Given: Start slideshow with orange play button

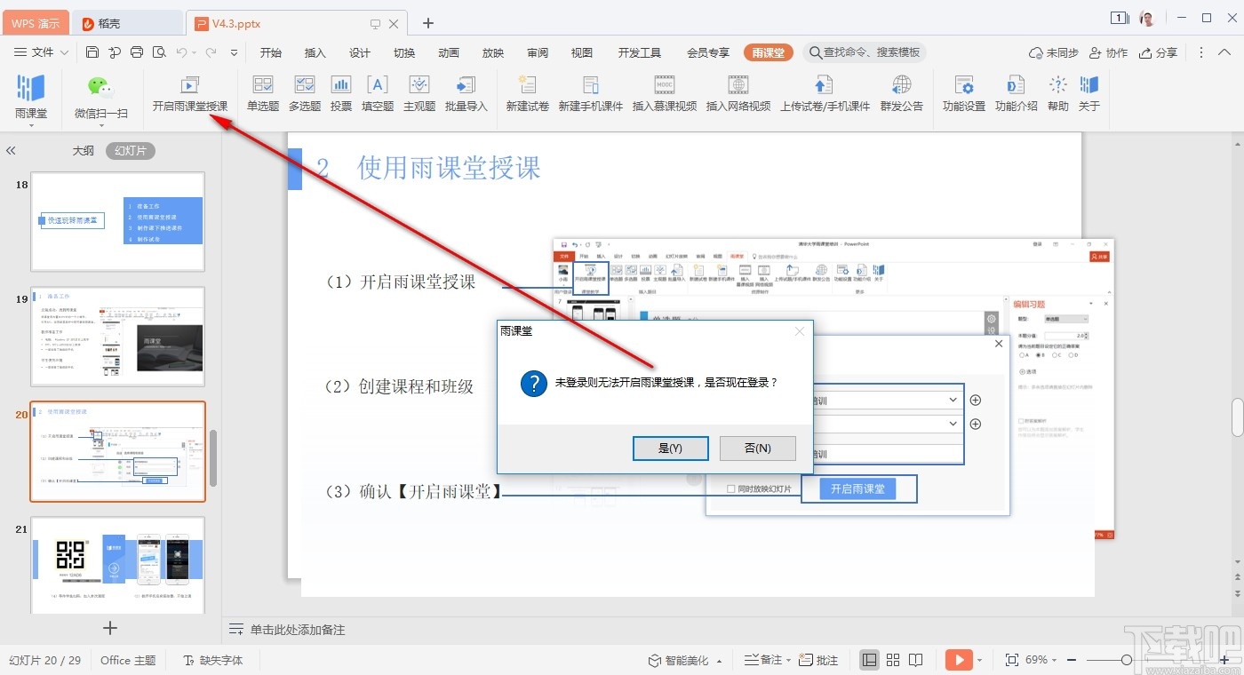Looking at the screenshot, I should pos(959,660).
